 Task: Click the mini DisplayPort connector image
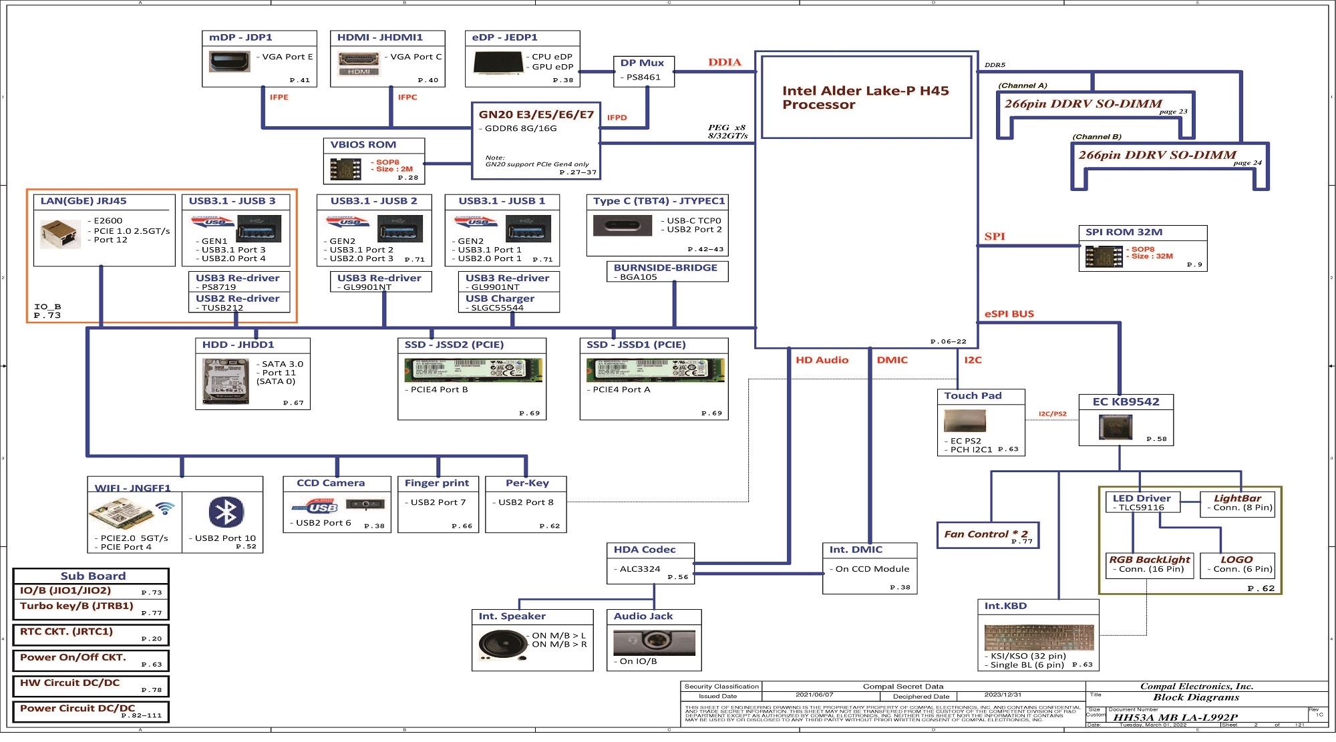(230, 61)
